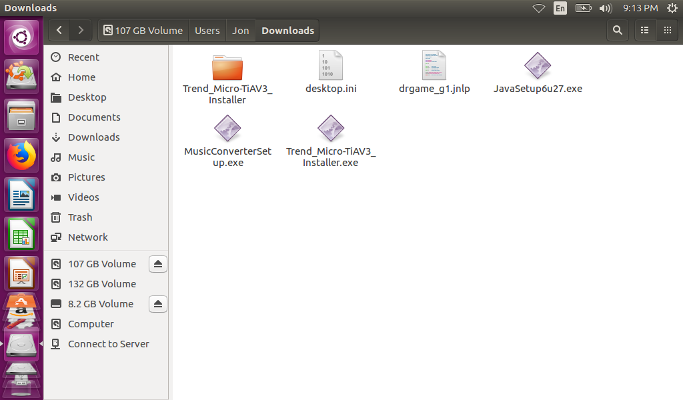Switch to icon grid view

(667, 30)
